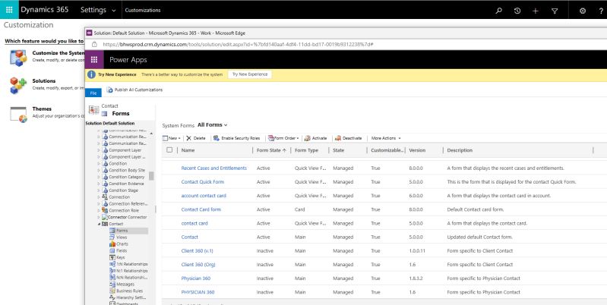607x305 pixels.
Task: Click Enable Security Roles toolbar button
Action: point(236,138)
